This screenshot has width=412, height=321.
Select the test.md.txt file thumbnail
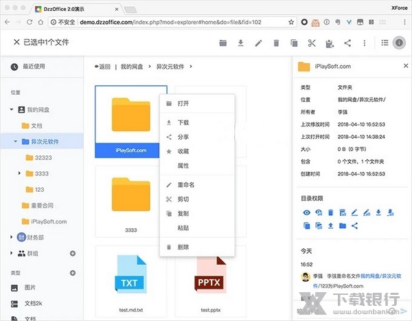[131, 281]
